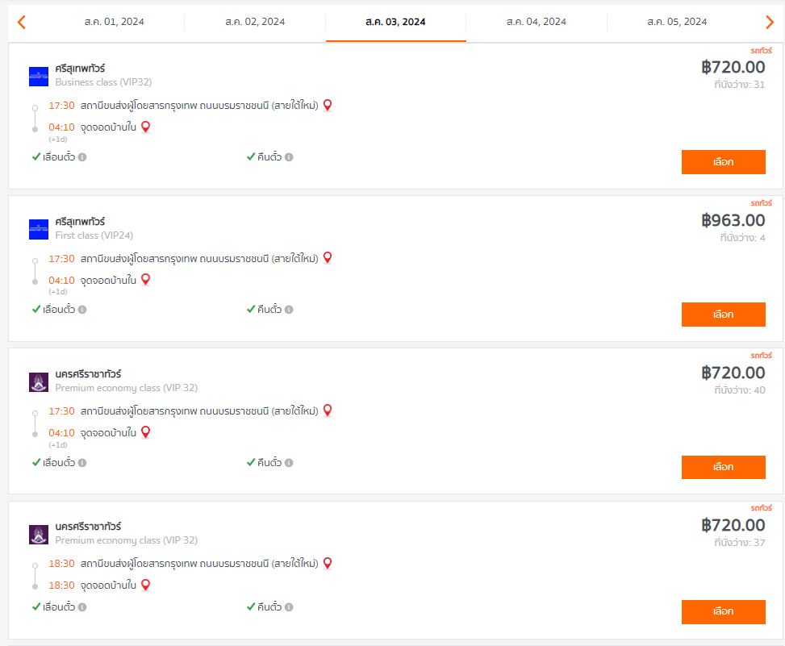This screenshot has height=646, width=785.
Task: Click map pin for First class trip departure
Action: click(x=328, y=258)
